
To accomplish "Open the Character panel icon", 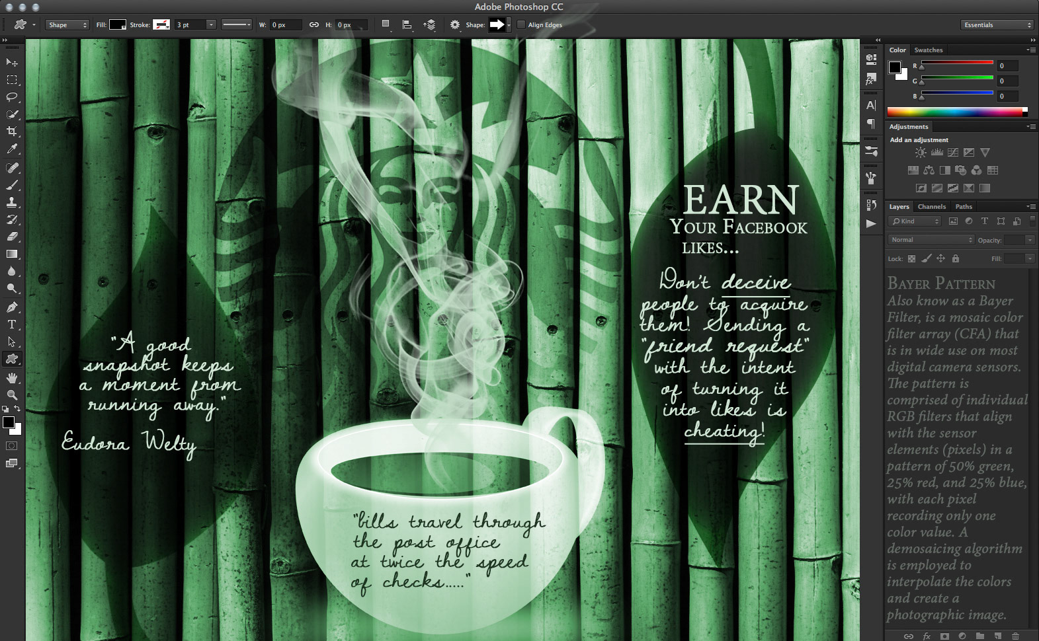I will [x=871, y=105].
